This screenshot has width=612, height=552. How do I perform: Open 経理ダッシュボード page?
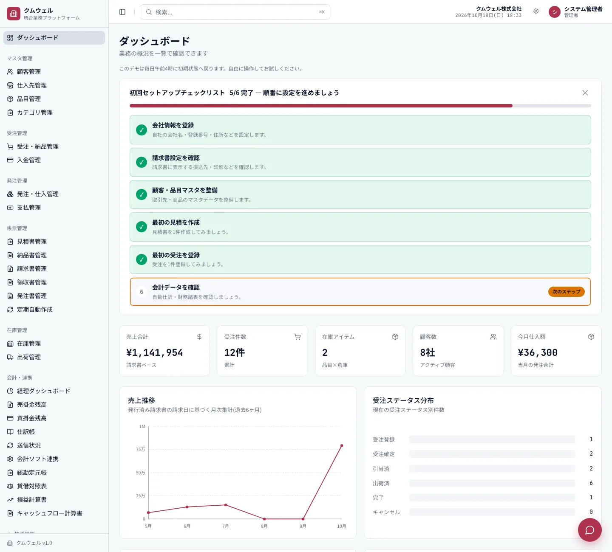[54, 391]
